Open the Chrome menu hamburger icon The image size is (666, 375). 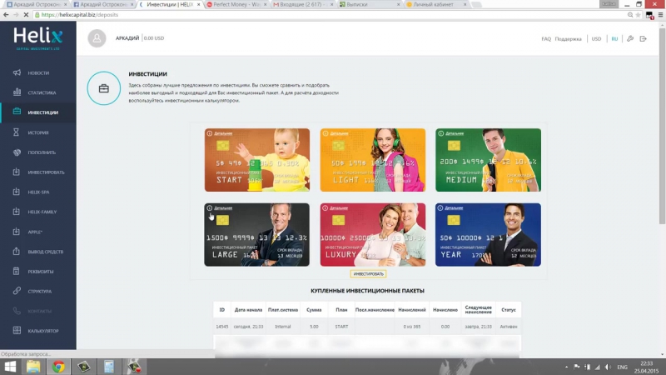(660, 14)
